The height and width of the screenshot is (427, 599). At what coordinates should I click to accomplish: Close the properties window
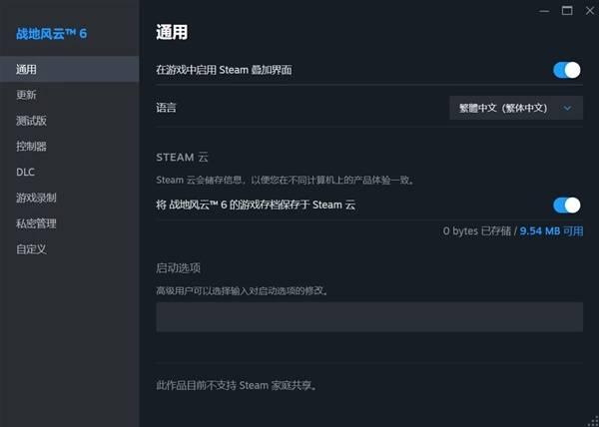pyautogui.click(x=590, y=11)
